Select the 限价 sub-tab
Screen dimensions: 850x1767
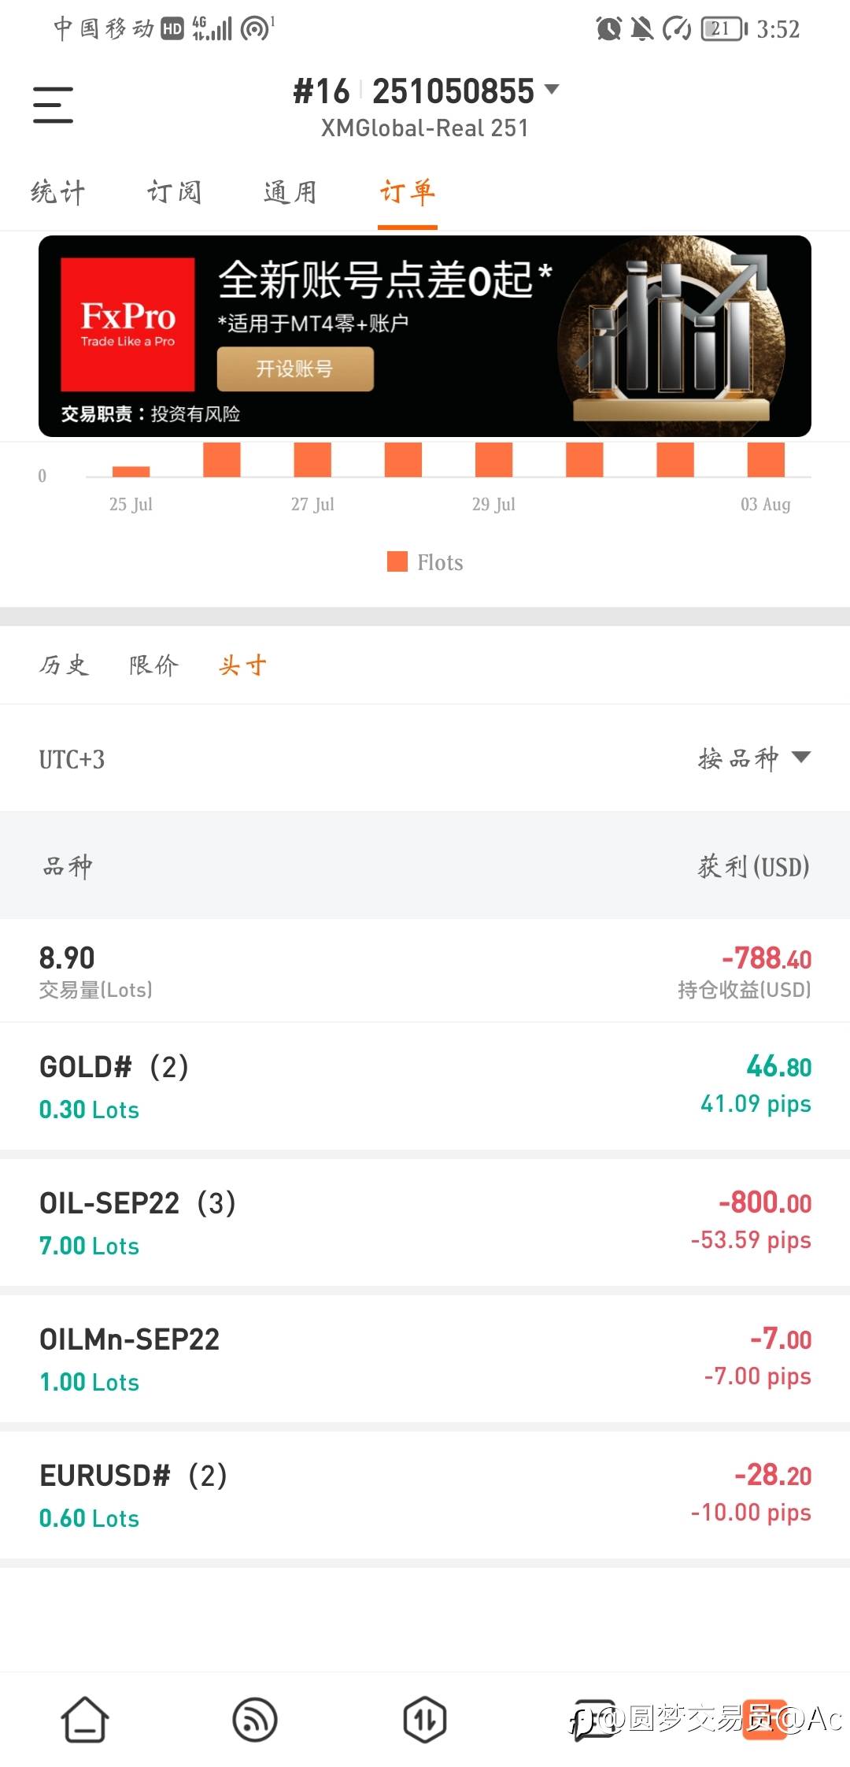(x=153, y=665)
